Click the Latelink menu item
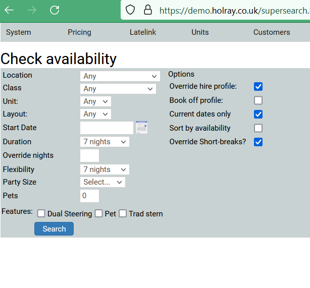This screenshot has width=310, height=288. [x=143, y=32]
